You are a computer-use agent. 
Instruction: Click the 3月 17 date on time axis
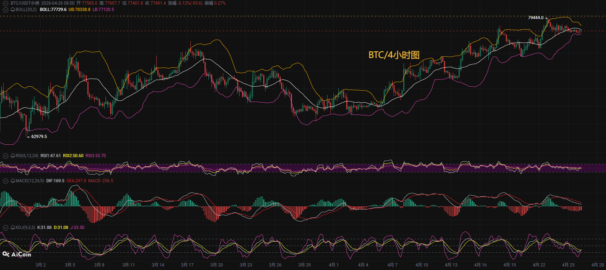point(187,265)
